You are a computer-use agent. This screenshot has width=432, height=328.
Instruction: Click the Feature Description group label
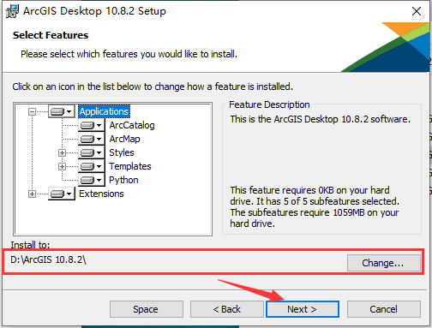pos(269,104)
